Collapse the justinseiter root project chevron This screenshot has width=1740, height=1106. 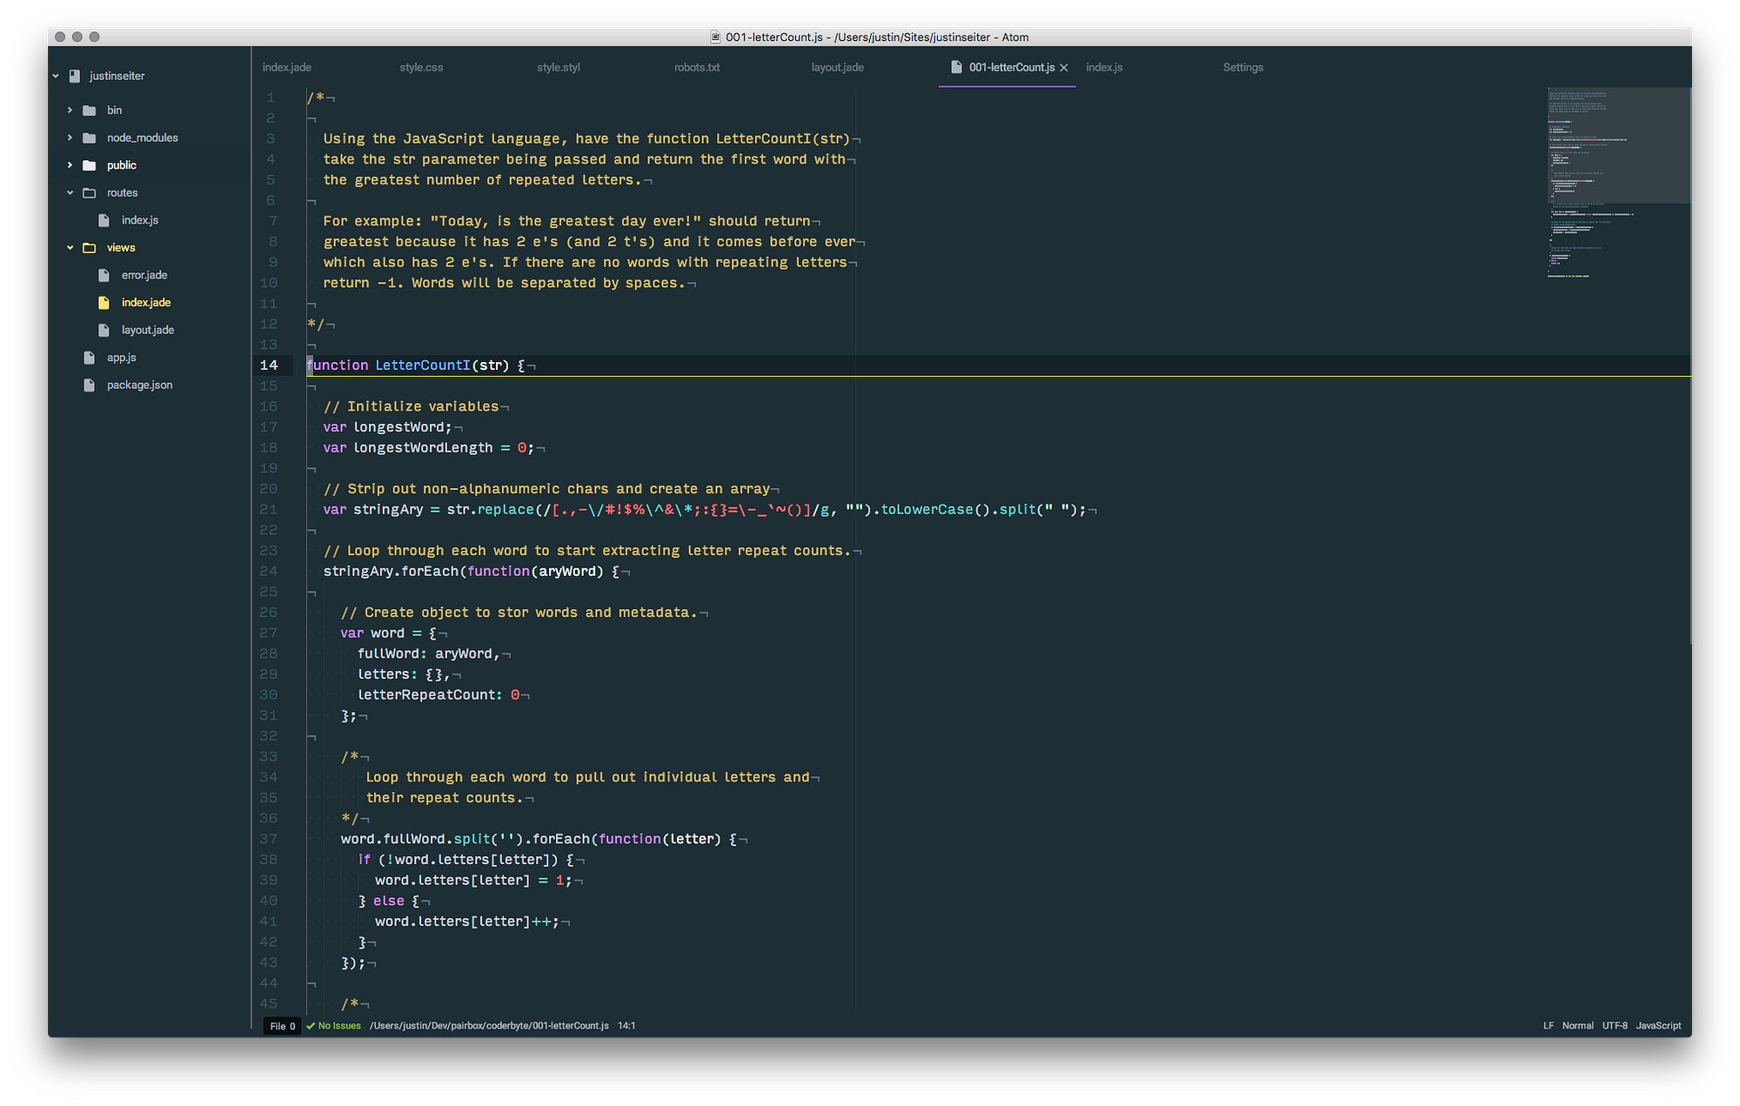click(56, 77)
